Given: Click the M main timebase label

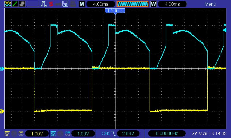Looking at the screenshot, I should coord(82,4).
